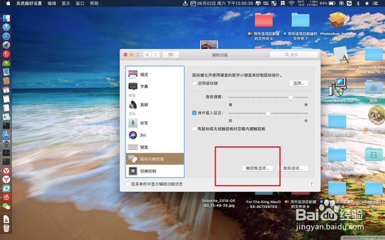
Task: Open the 窗口 menu
Action: (80, 3)
